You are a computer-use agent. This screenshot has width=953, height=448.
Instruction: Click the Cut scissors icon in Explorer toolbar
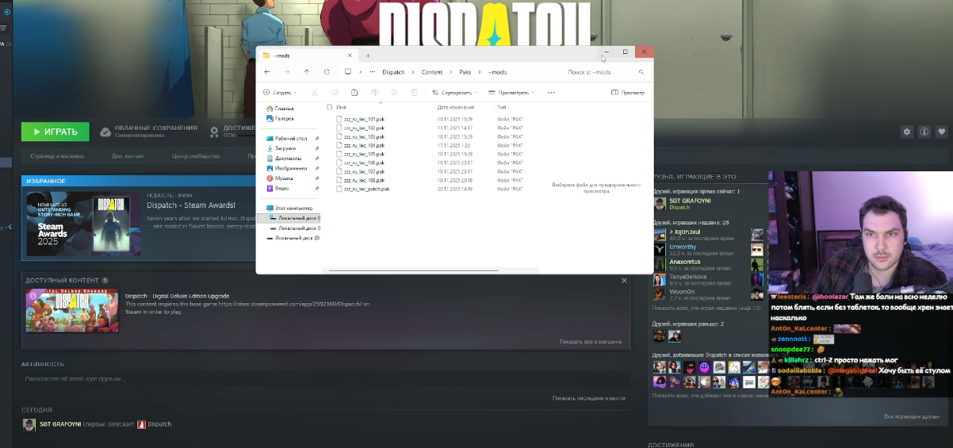[315, 93]
